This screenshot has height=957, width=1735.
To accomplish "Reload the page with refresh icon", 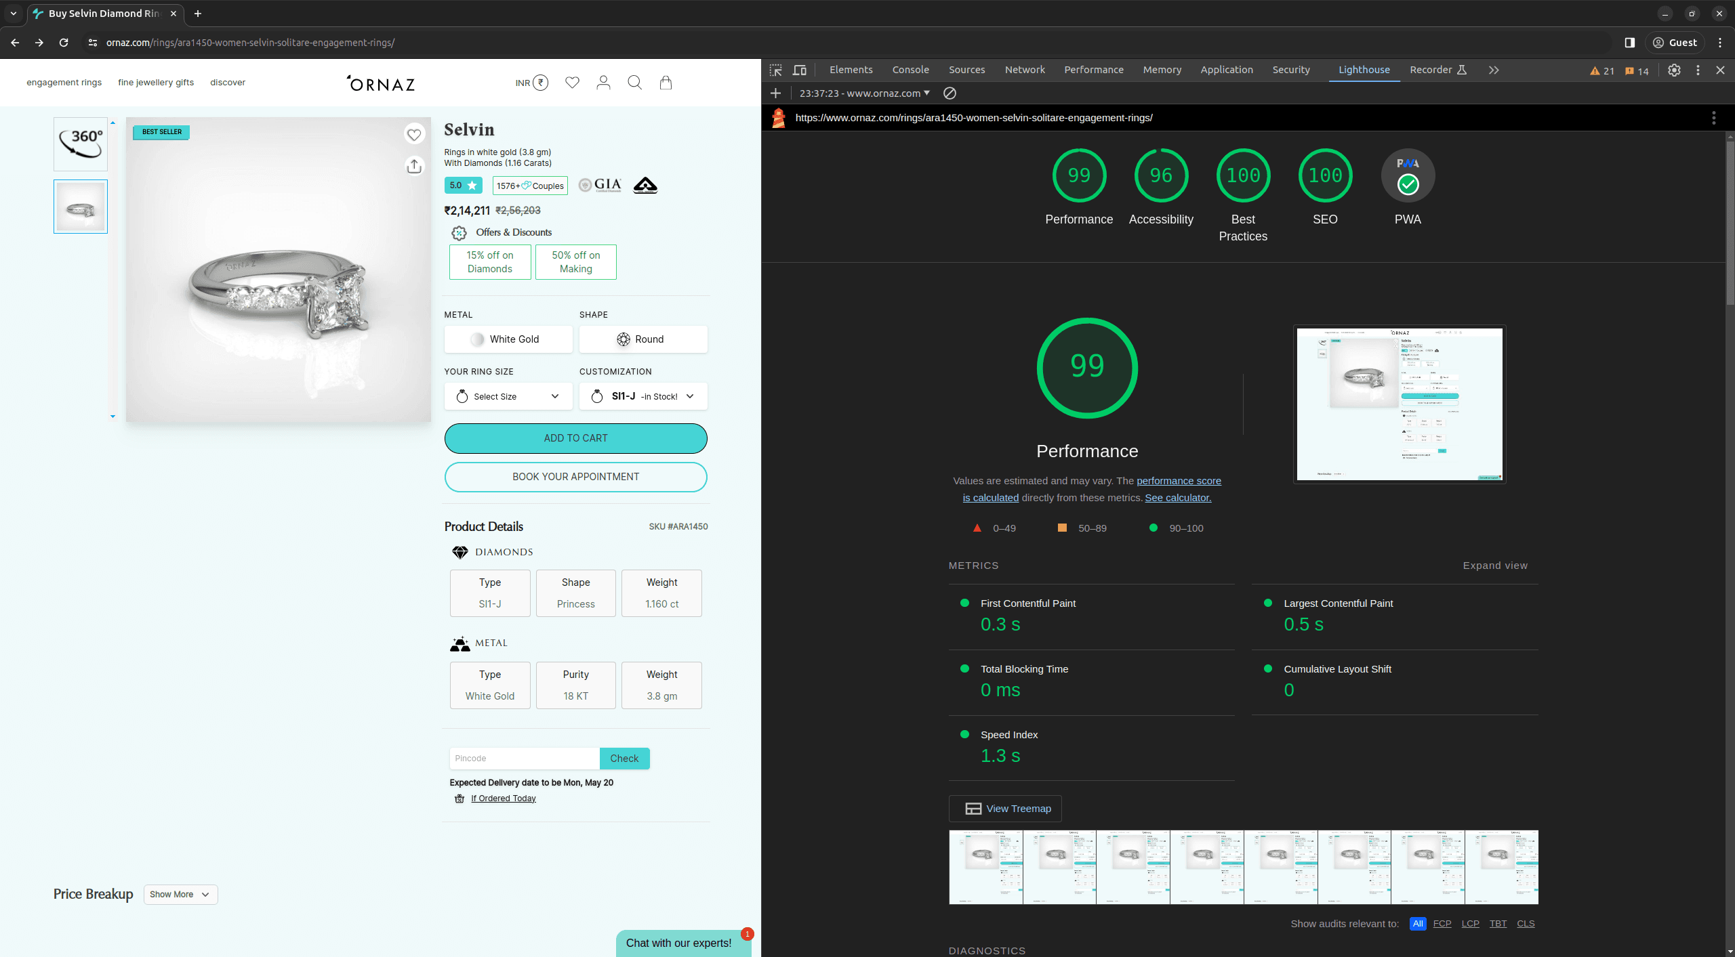I will [x=64, y=43].
